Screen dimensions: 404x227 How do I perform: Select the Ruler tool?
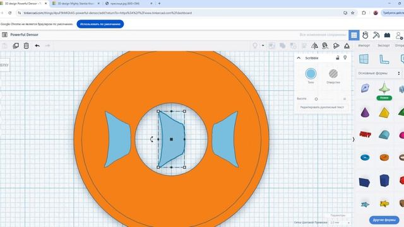point(384,59)
